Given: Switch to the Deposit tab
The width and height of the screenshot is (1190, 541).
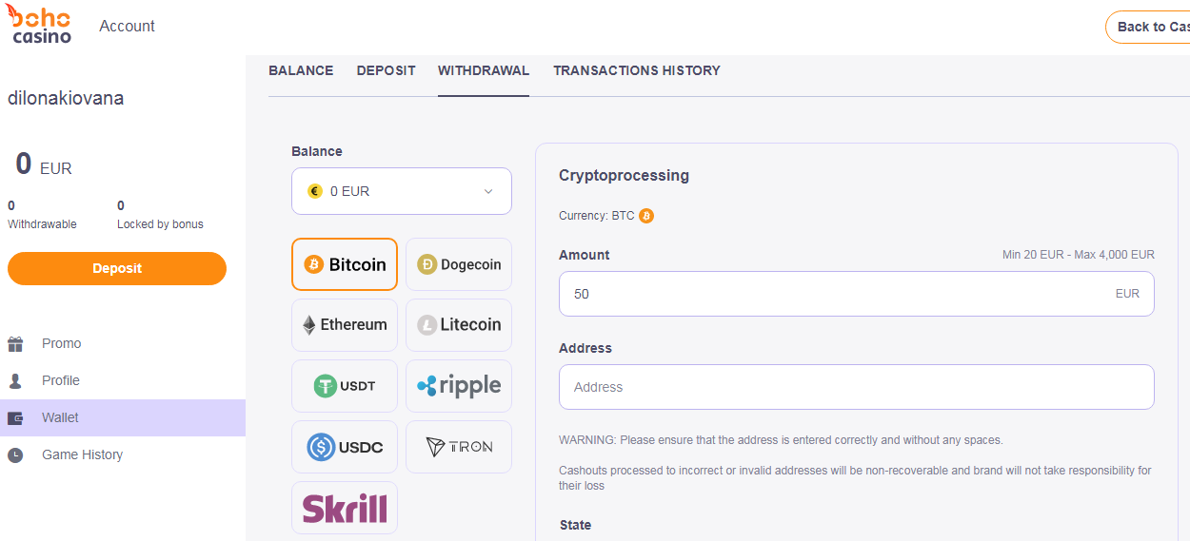Looking at the screenshot, I should 386,70.
